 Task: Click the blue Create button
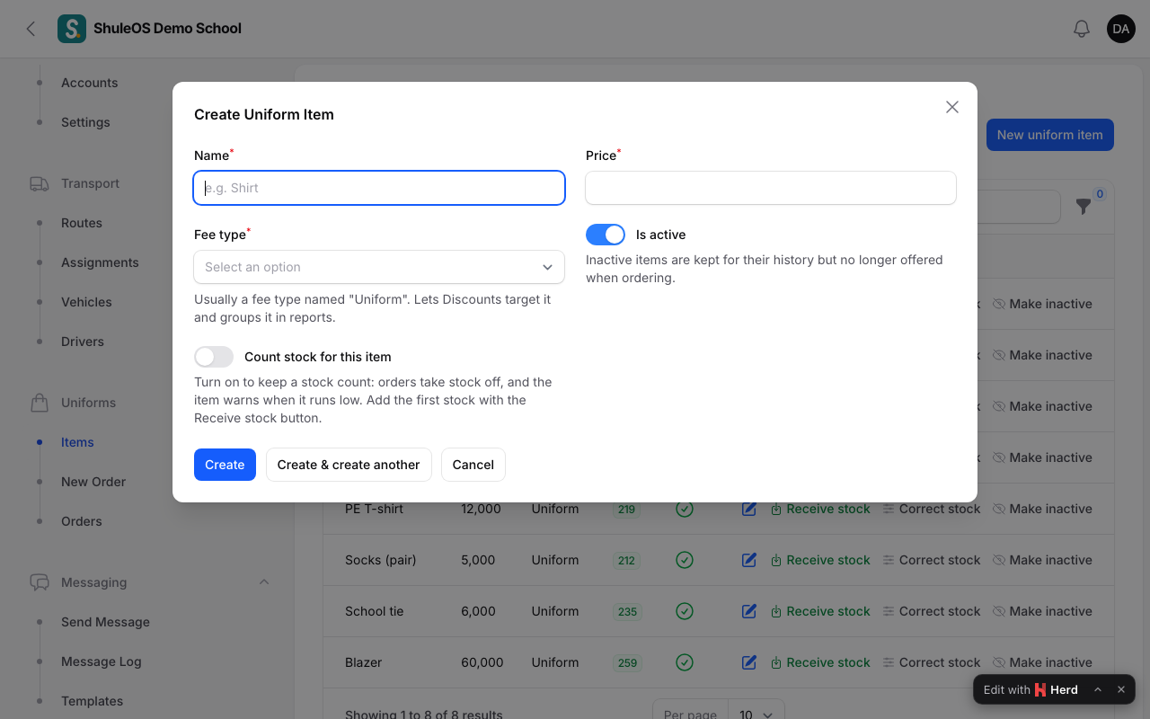point(225,465)
